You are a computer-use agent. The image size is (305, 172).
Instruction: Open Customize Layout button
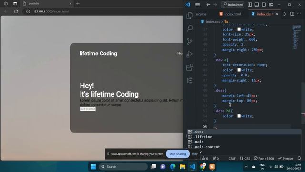(271, 5)
